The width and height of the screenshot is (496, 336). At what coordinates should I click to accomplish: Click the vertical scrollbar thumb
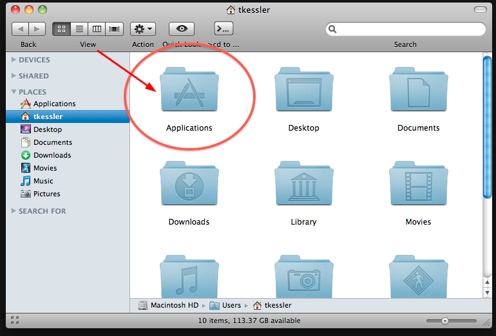pos(487,126)
